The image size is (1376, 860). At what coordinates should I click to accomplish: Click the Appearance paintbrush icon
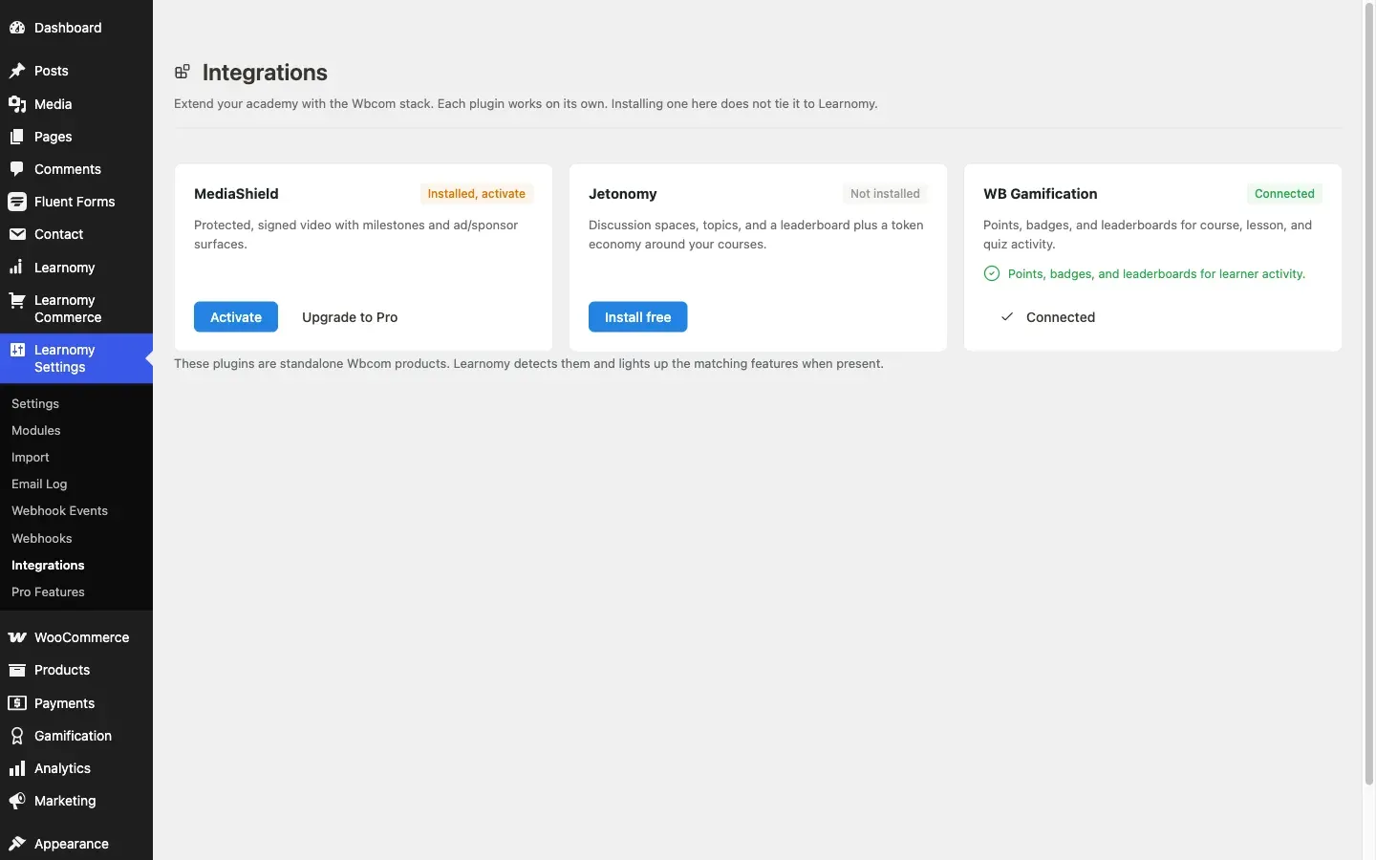pyautogui.click(x=17, y=844)
